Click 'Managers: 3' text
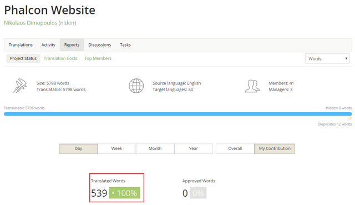The width and height of the screenshot is (355, 205). pos(281,89)
